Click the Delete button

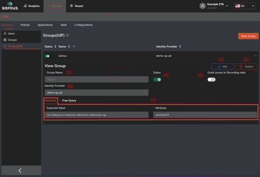coord(246,67)
